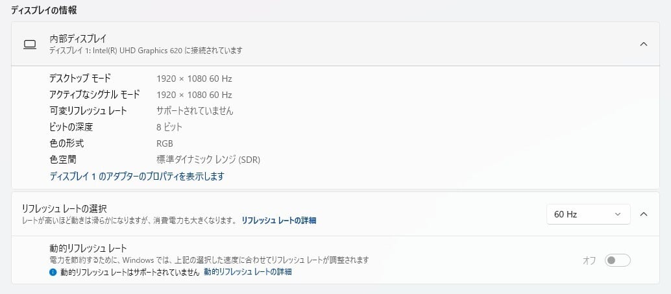671x294 pixels.
Task: Open the リフレッシュ レートの詳細 link
Action: [x=278, y=221]
